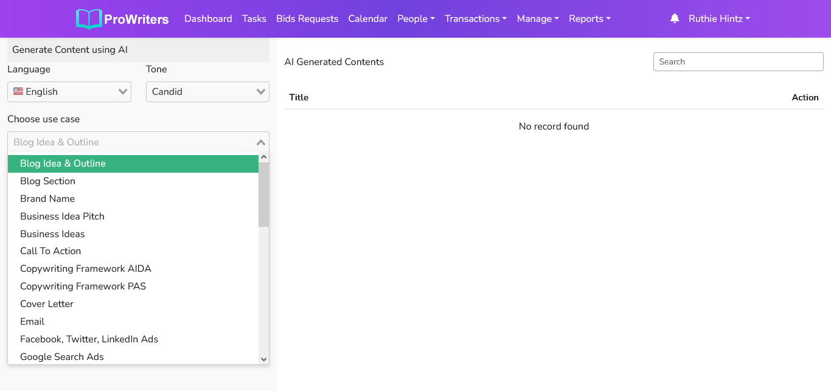This screenshot has width=831, height=391.
Task: Open the notifications bell icon
Action: point(674,19)
